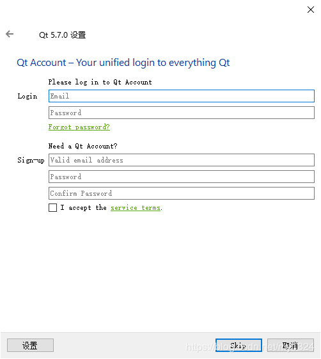The image size is (321, 359).
Task: Select the Login label
Action: pyautogui.click(x=27, y=96)
